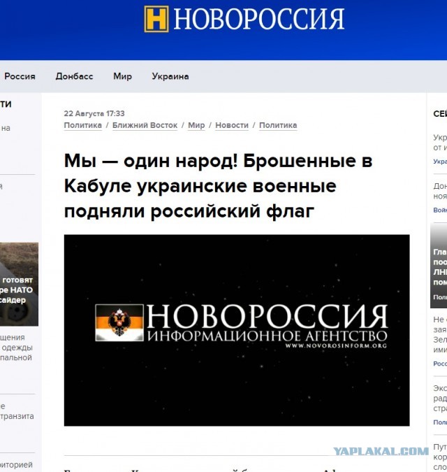Click the Новости breadcrumb tag
The height and width of the screenshot is (472, 447).
tap(232, 125)
